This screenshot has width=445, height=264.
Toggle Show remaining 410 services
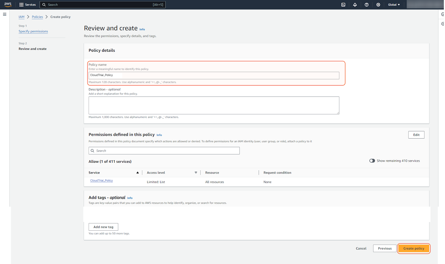point(372,161)
